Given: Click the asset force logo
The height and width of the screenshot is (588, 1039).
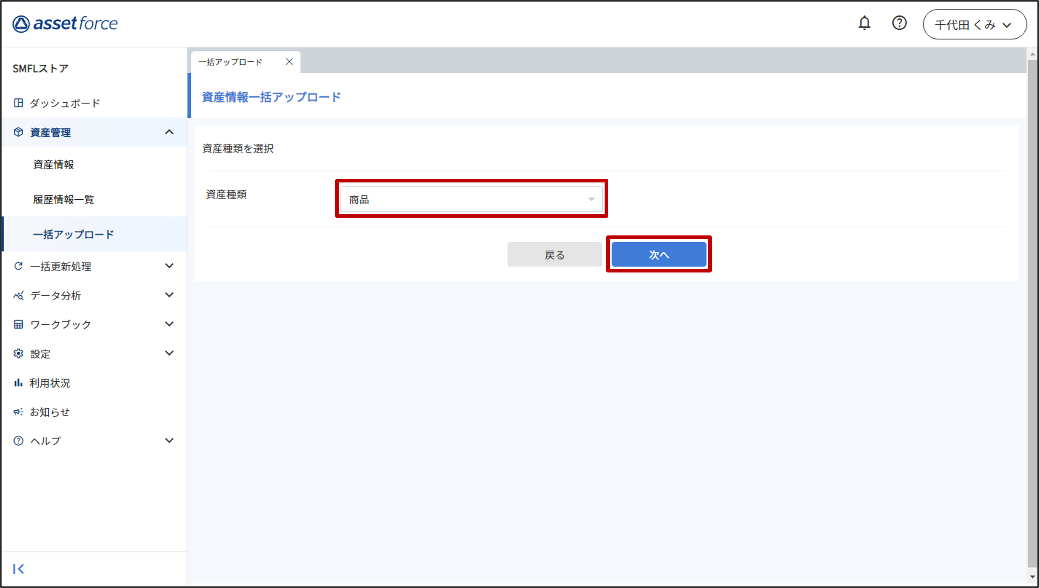Looking at the screenshot, I should 65,24.
